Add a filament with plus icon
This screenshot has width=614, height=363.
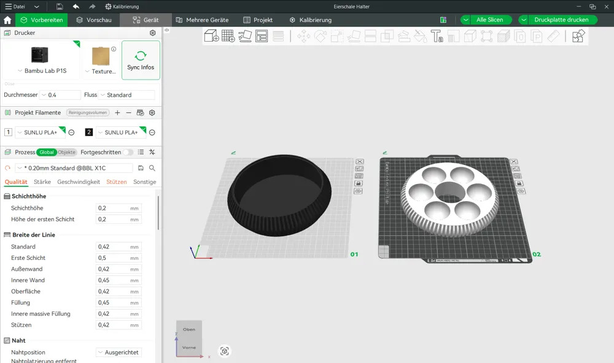(117, 113)
